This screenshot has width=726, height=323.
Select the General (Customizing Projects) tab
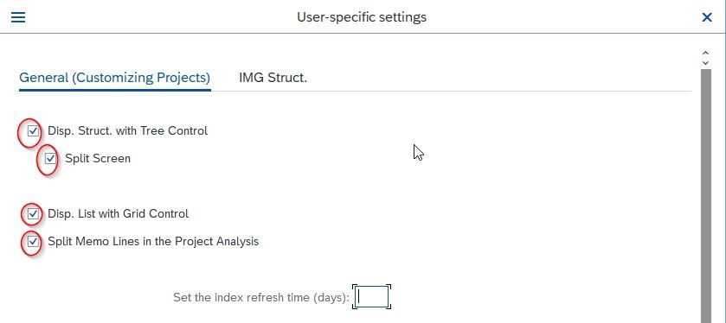(115, 78)
